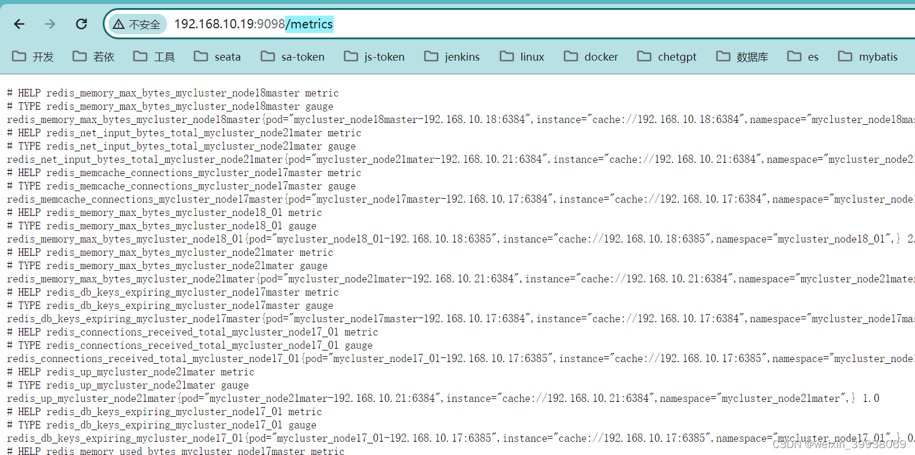Click the line '# HELP redis_up_mycluster_node21mater metric'
This screenshot has width=915, height=455.
[x=130, y=372]
